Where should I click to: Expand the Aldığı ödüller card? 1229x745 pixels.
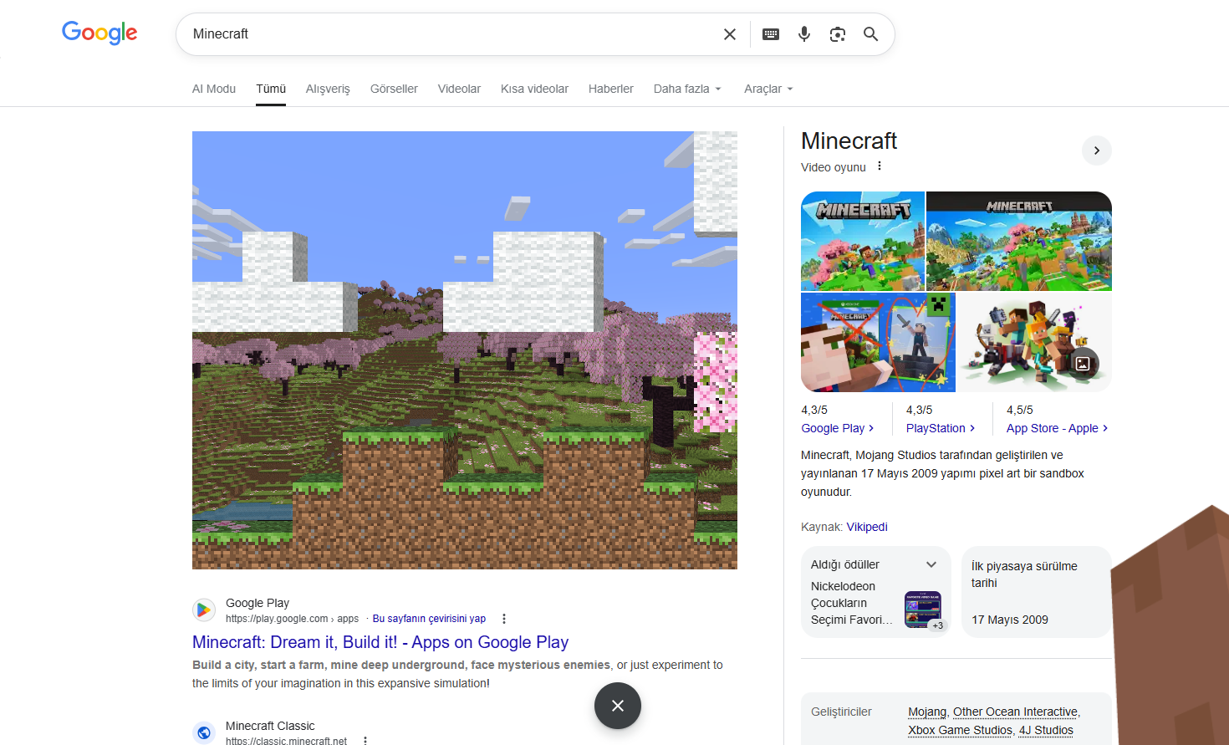click(x=931, y=564)
